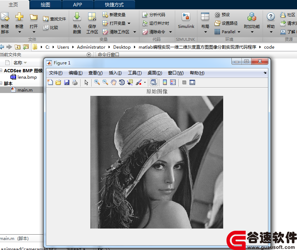Open the Insert (插入) menu in Figure 1
Viewport: 297px width, 250px height.
[115, 73]
